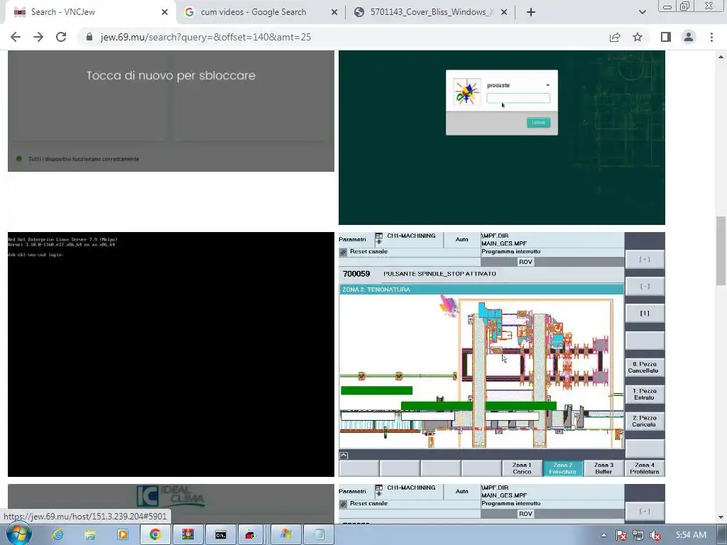This screenshot has width=727, height=545.
Task: Share this page using the share icon
Action: [615, 37]
